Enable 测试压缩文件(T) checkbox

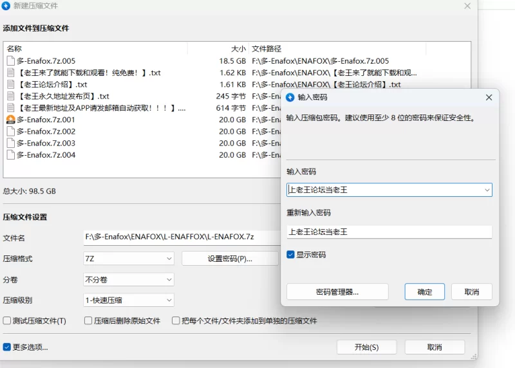click(7, 320)
